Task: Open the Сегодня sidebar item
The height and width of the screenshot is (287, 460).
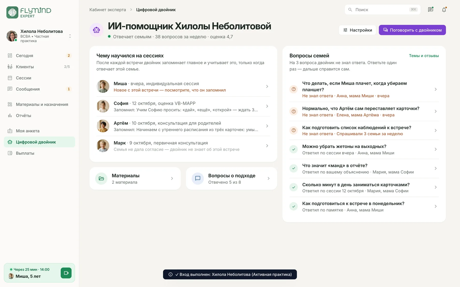Action: (39, 56)
